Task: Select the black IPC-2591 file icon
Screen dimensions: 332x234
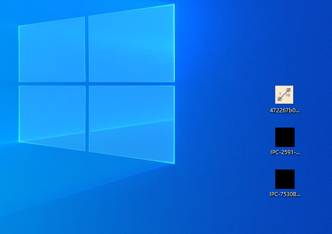Action: pos(285,137)
